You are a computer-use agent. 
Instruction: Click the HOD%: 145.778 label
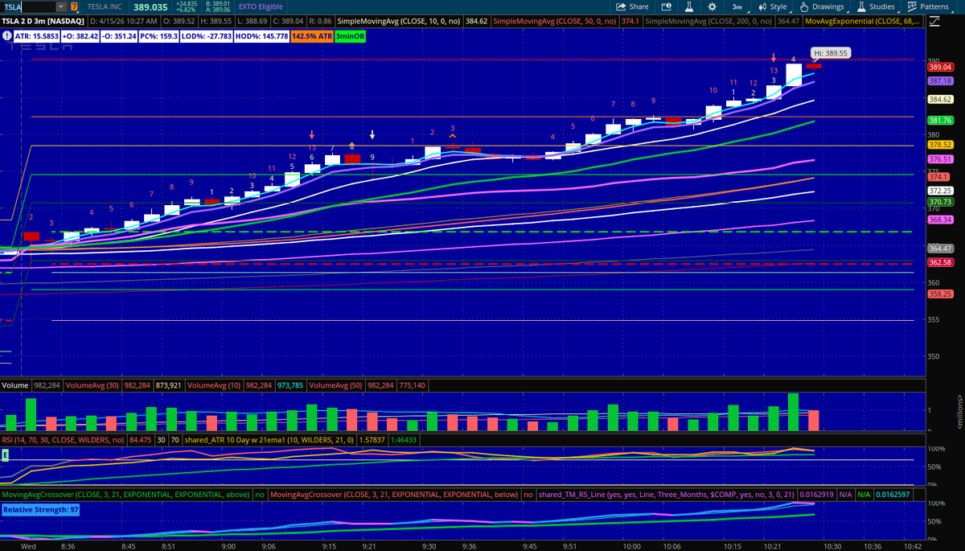pyautogui.click(x=261, y=36)
